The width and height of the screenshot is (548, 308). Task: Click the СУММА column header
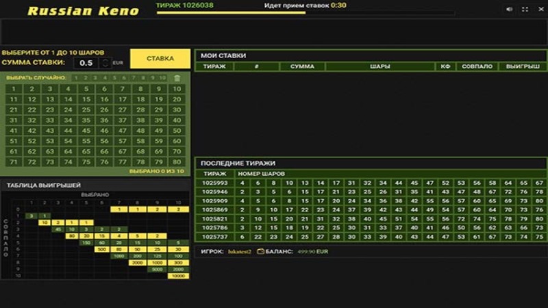302,66
